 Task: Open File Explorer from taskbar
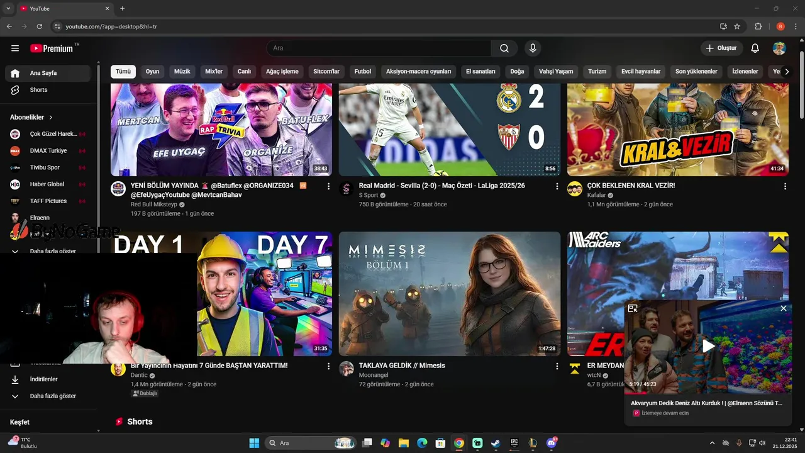(x=404, y=443)
